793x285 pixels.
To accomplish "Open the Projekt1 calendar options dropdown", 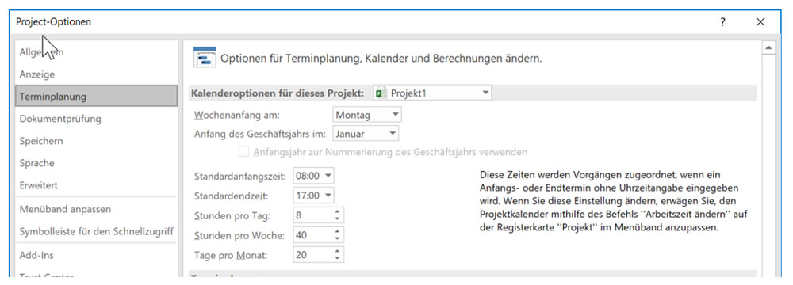I will (x=432, y=93).
